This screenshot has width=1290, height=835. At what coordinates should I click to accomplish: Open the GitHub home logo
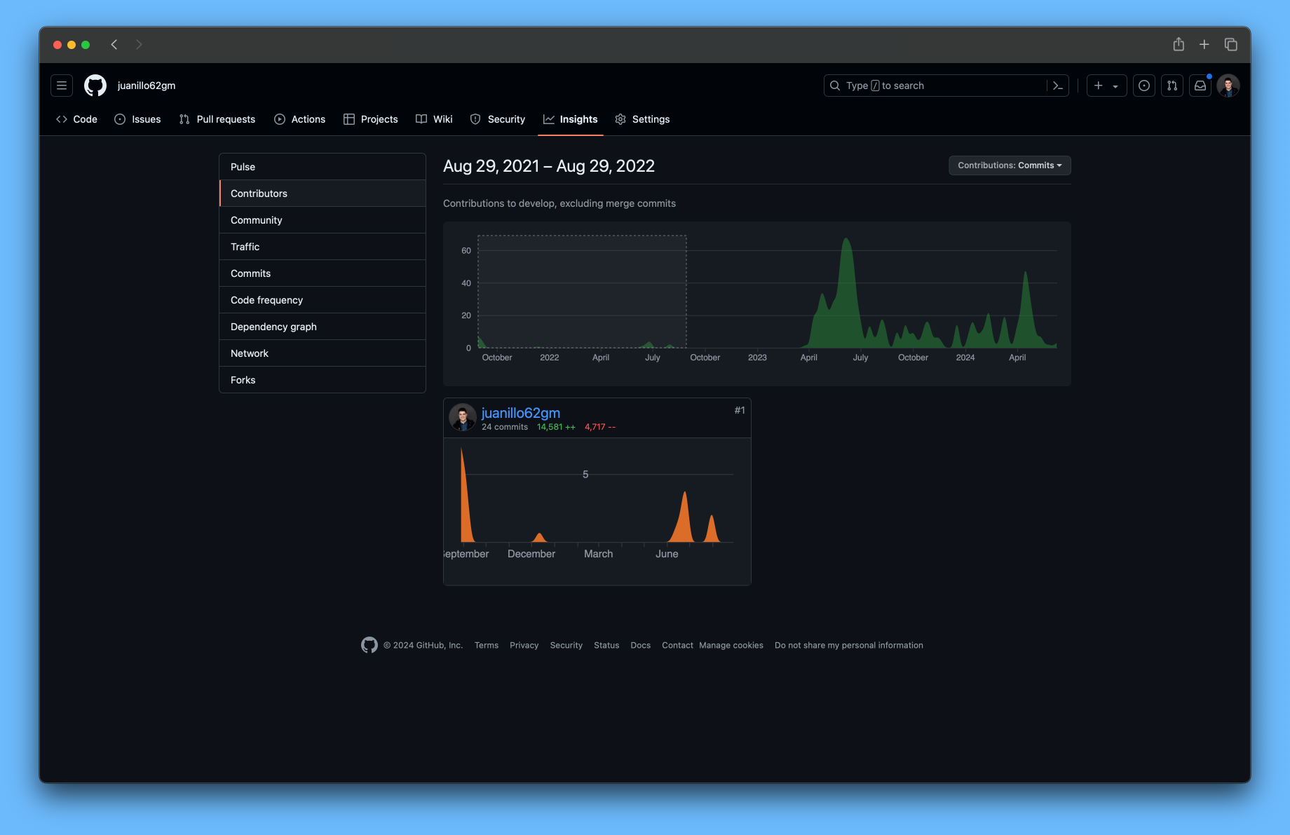(x=95, y=85)
